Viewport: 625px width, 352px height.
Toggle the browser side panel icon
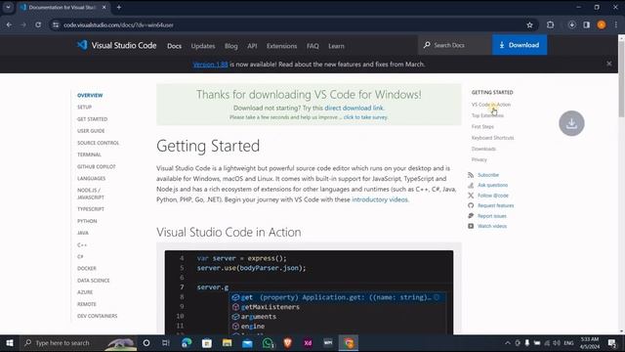tap(586, 24)
